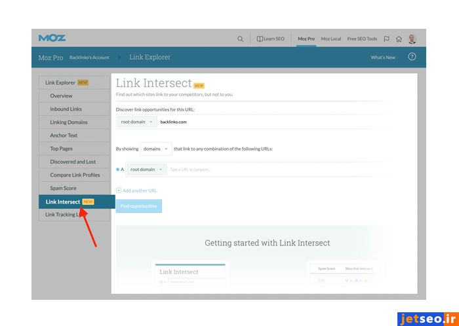This screenshot has height=326, width=459.
Task: Click the flag notifications icon
Action: (x=386, y=39)
